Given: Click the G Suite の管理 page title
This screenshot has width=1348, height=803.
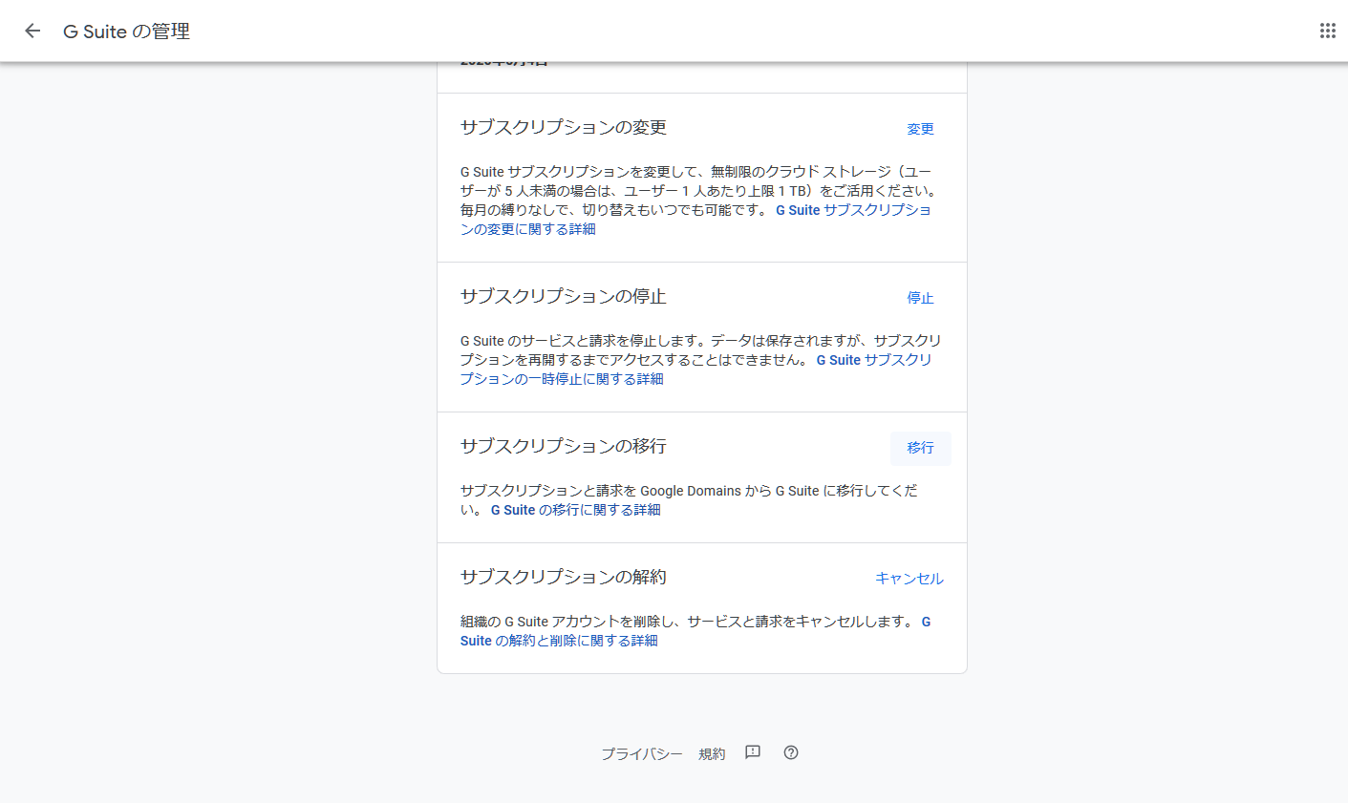Looking at the screenshot, I should tap(126, 32).
